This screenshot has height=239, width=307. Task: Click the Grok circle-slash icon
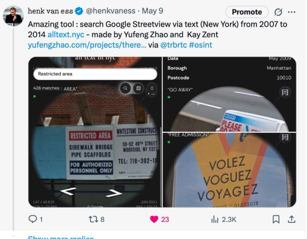(x=278, y=12)
